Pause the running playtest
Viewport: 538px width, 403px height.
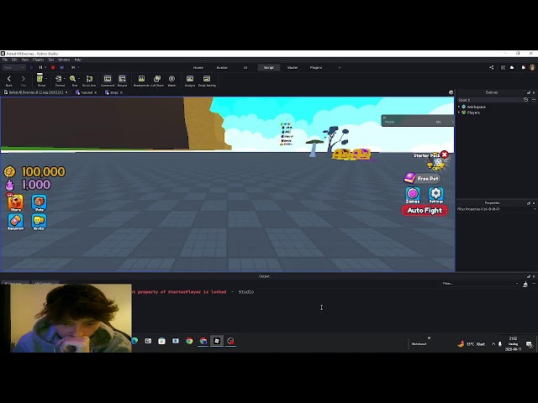(40, 67)
